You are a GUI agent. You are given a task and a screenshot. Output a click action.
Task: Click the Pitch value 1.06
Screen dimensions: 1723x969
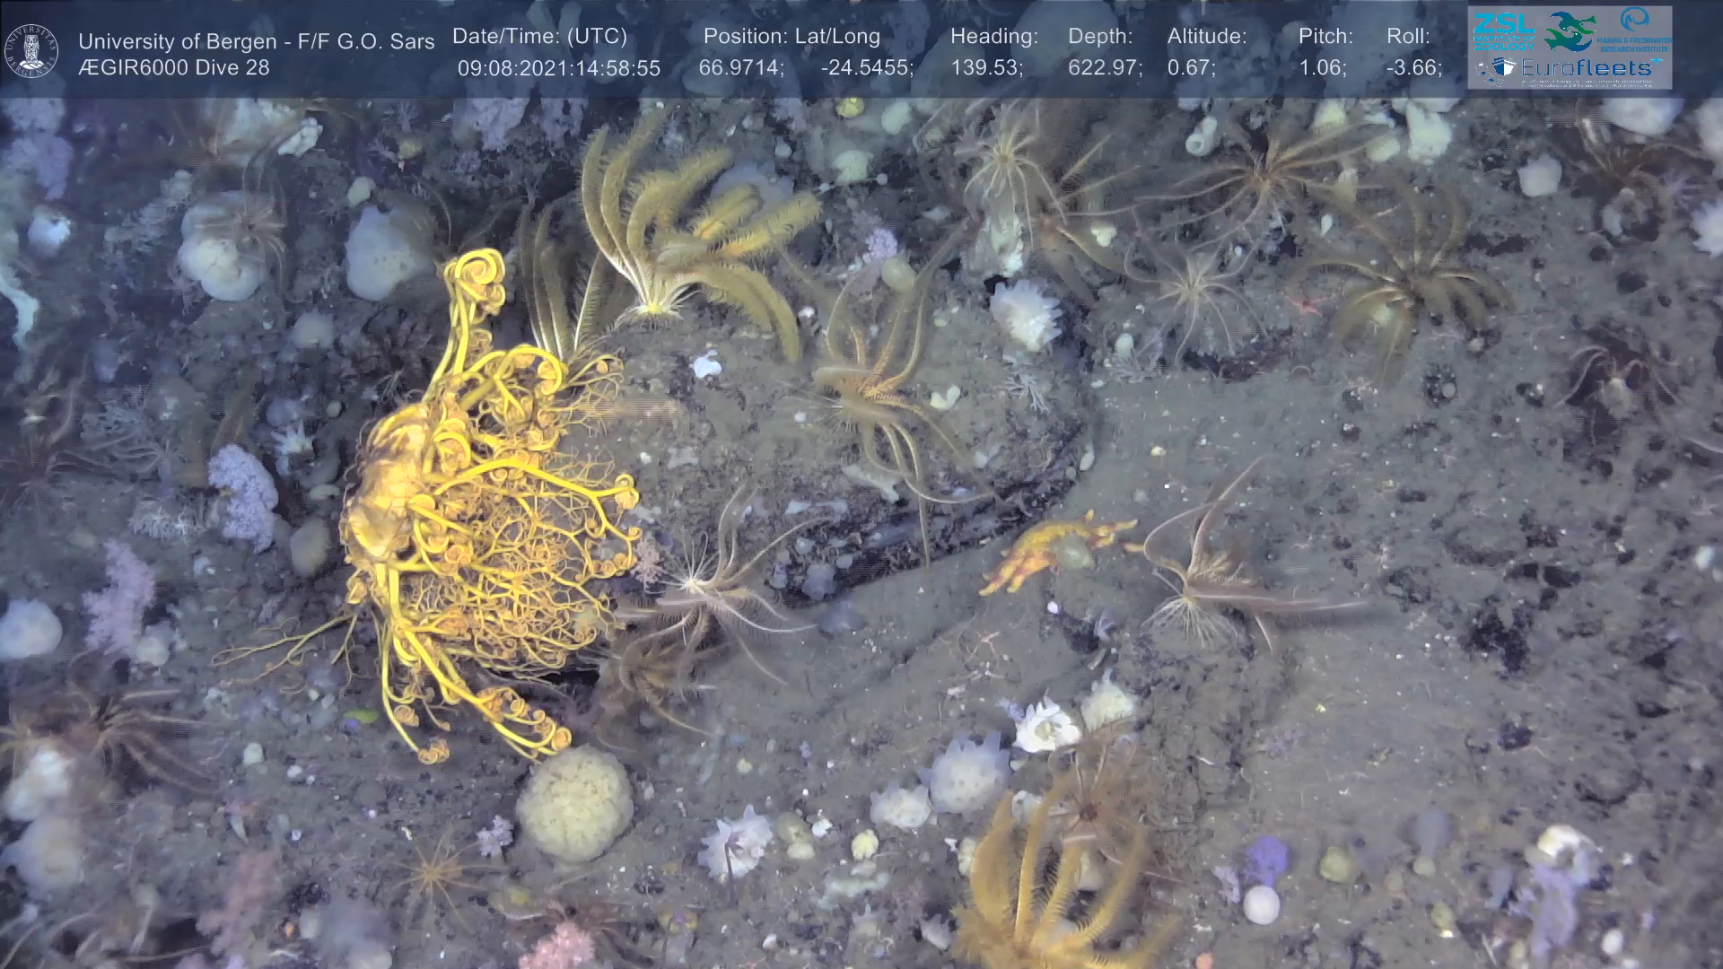pyautogui.click(x=1322, y=69)
